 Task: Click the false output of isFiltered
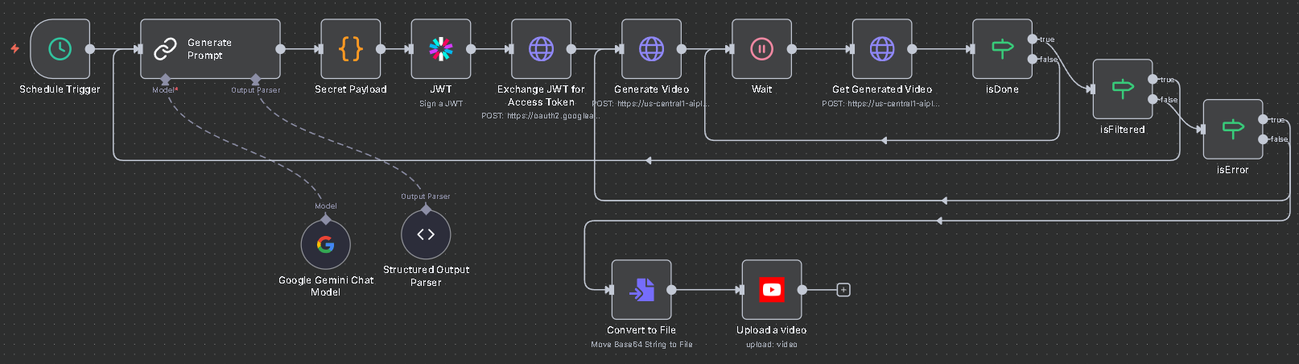pos(1153,99)
